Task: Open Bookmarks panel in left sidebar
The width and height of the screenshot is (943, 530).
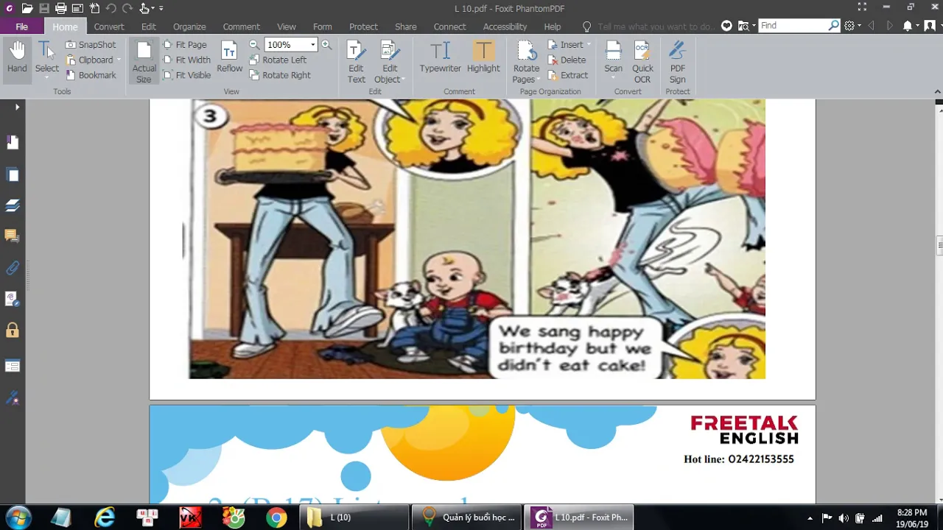Action: point(13,142)
